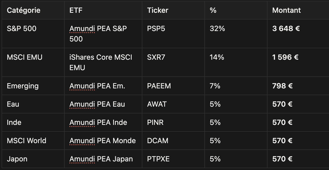The width and height of the screenshot is (329, 170).
Task: Click the AWAT ticker text
Action: (x=157, y=104)
